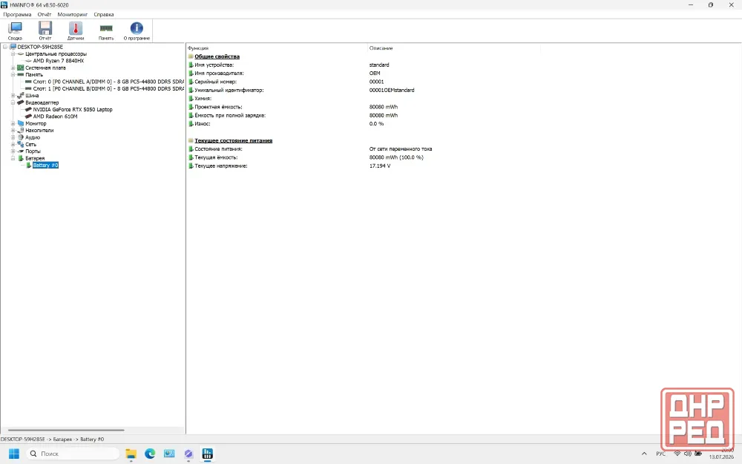Click the HWiNFO taskbar icon
Image resolution: width=742 pixels, height=464 pixels.
(207, 454)
